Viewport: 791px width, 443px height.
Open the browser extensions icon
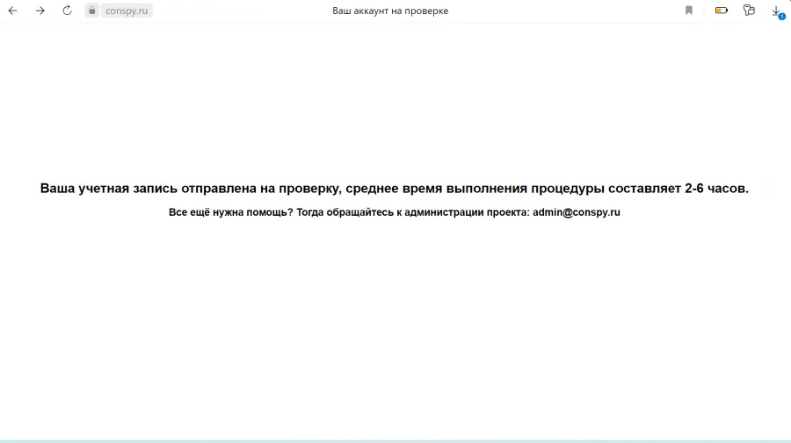coord(749,11)
